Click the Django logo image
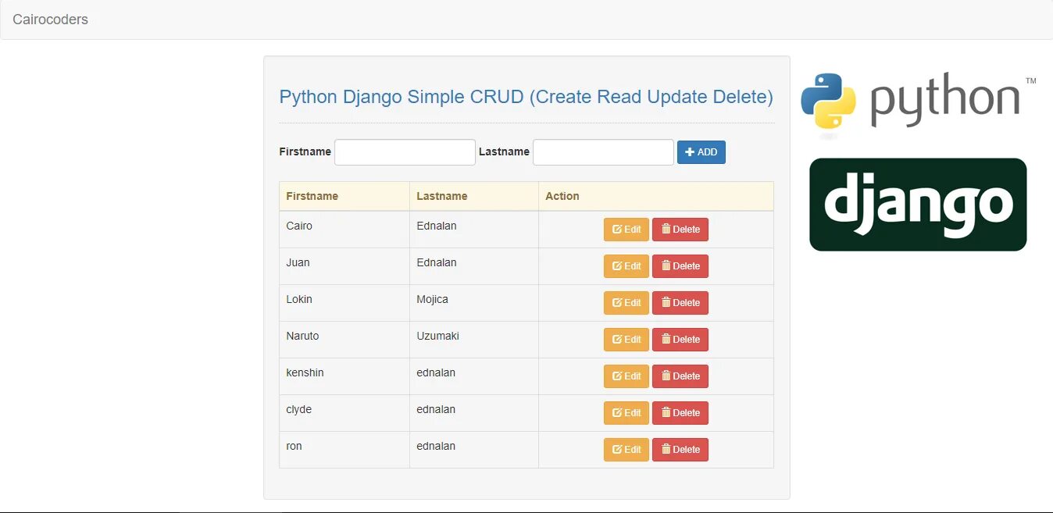The height and width of the screenshot is (513, 1053). coord(918,205)
